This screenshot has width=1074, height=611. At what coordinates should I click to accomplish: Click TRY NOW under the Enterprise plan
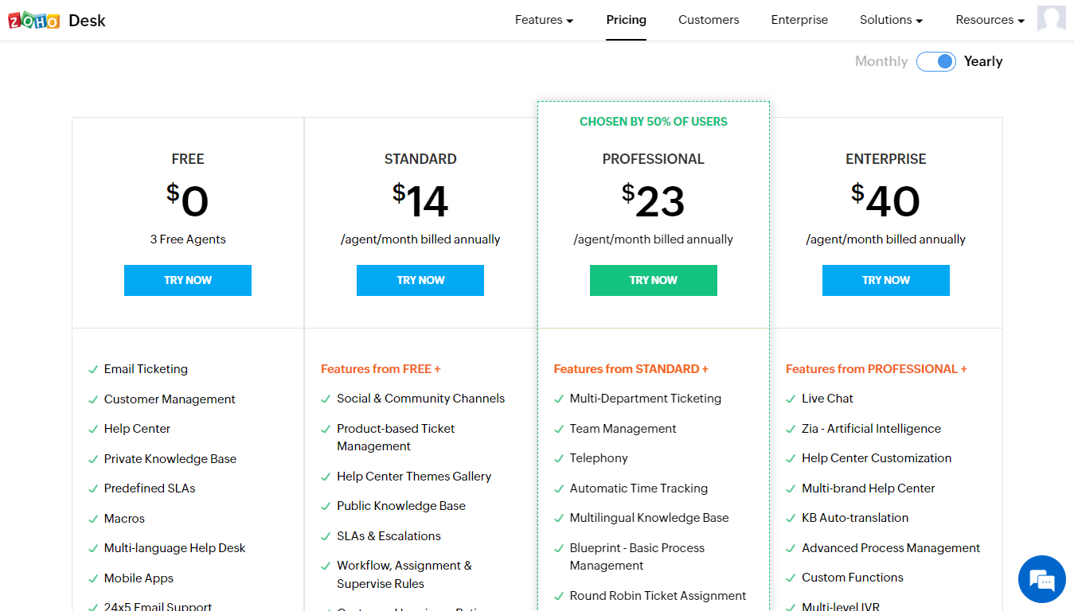885,280
